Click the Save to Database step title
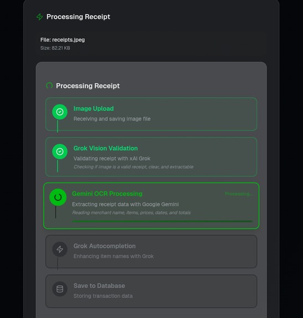The height and width of the screenshot is (318, 303). (x=99, y=286)
